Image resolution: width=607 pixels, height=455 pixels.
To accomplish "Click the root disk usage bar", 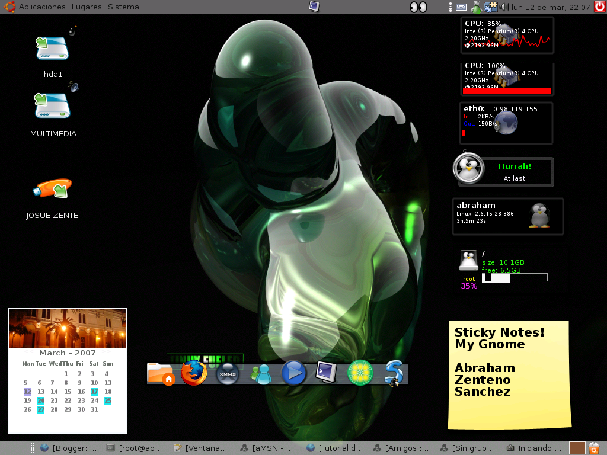I will 515,277.
